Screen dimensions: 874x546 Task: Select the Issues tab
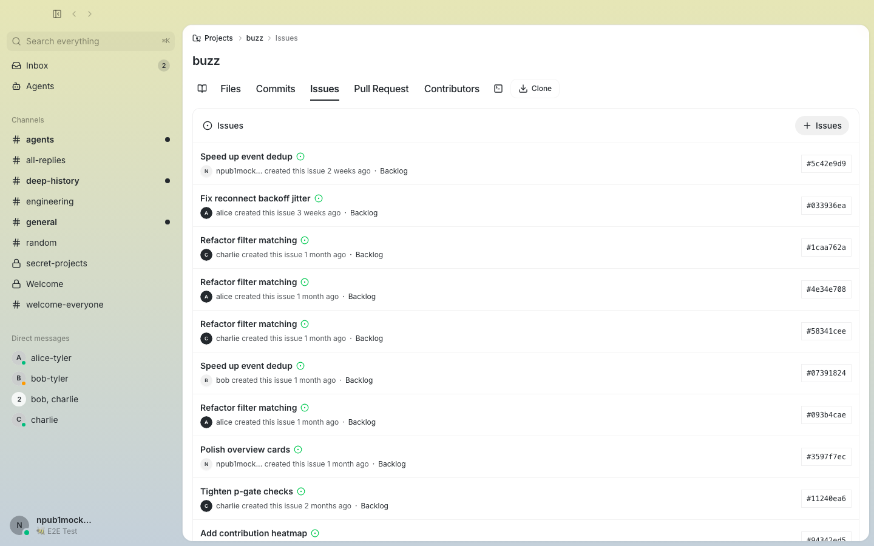[x=325, y=89]
